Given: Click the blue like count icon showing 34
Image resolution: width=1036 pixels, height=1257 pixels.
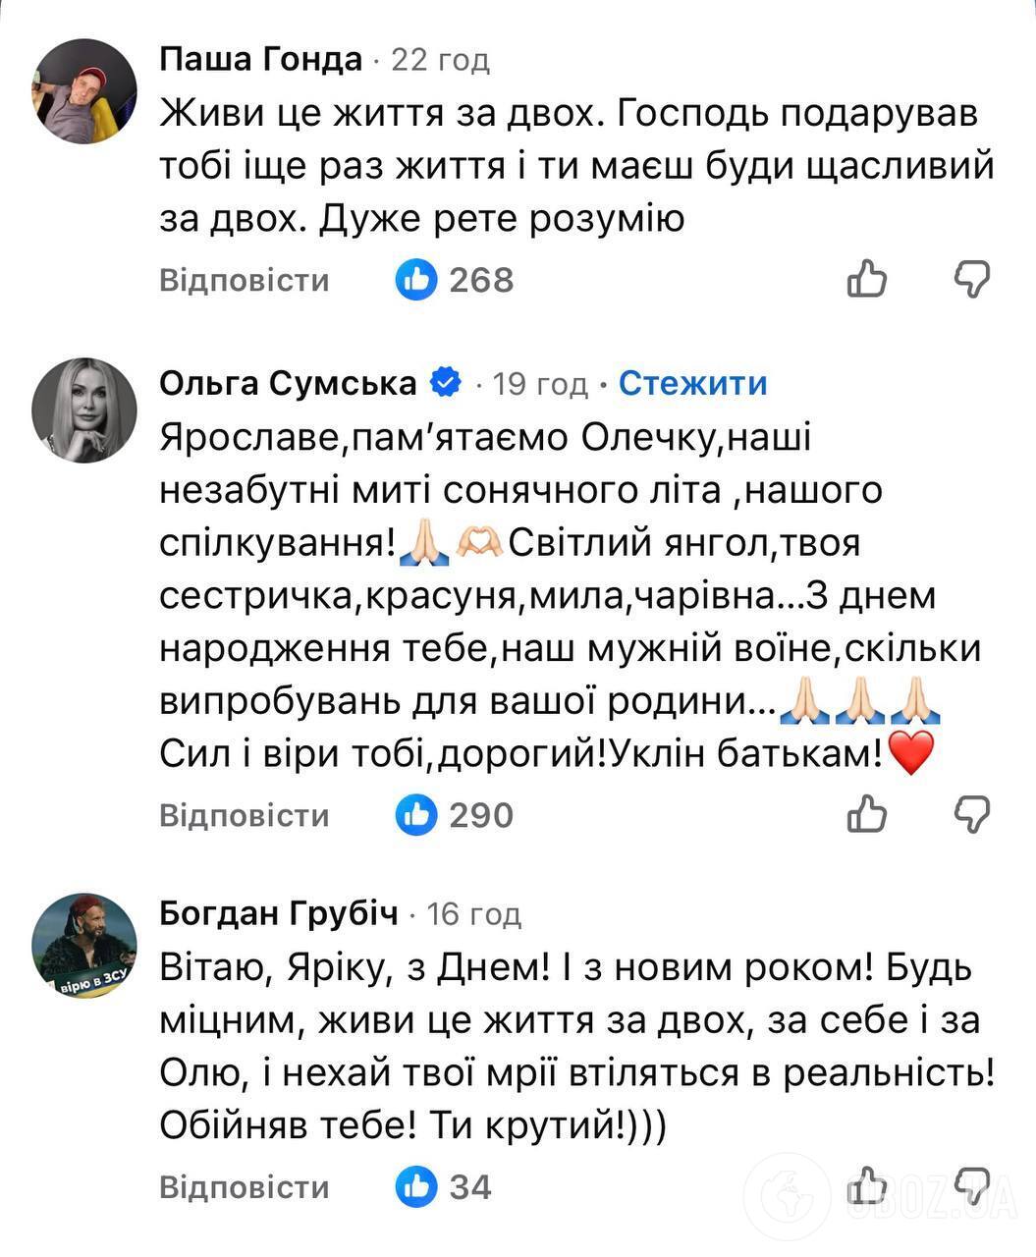Looking at the screenshot, I should 416,1185.
